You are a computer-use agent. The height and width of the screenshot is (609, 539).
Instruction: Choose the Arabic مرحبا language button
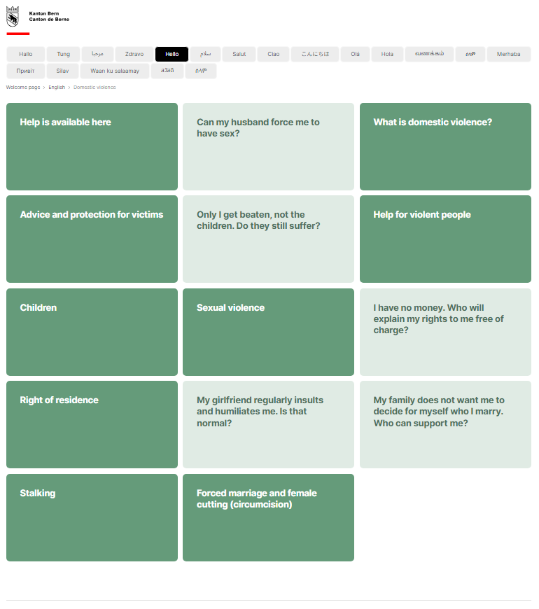pyautogui.click(x=97, y=54)
